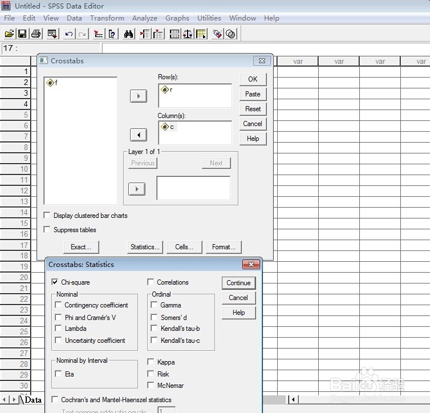
Task: Enable Kendall's tau-c checkbox
Action: click(x=154, y=341)
